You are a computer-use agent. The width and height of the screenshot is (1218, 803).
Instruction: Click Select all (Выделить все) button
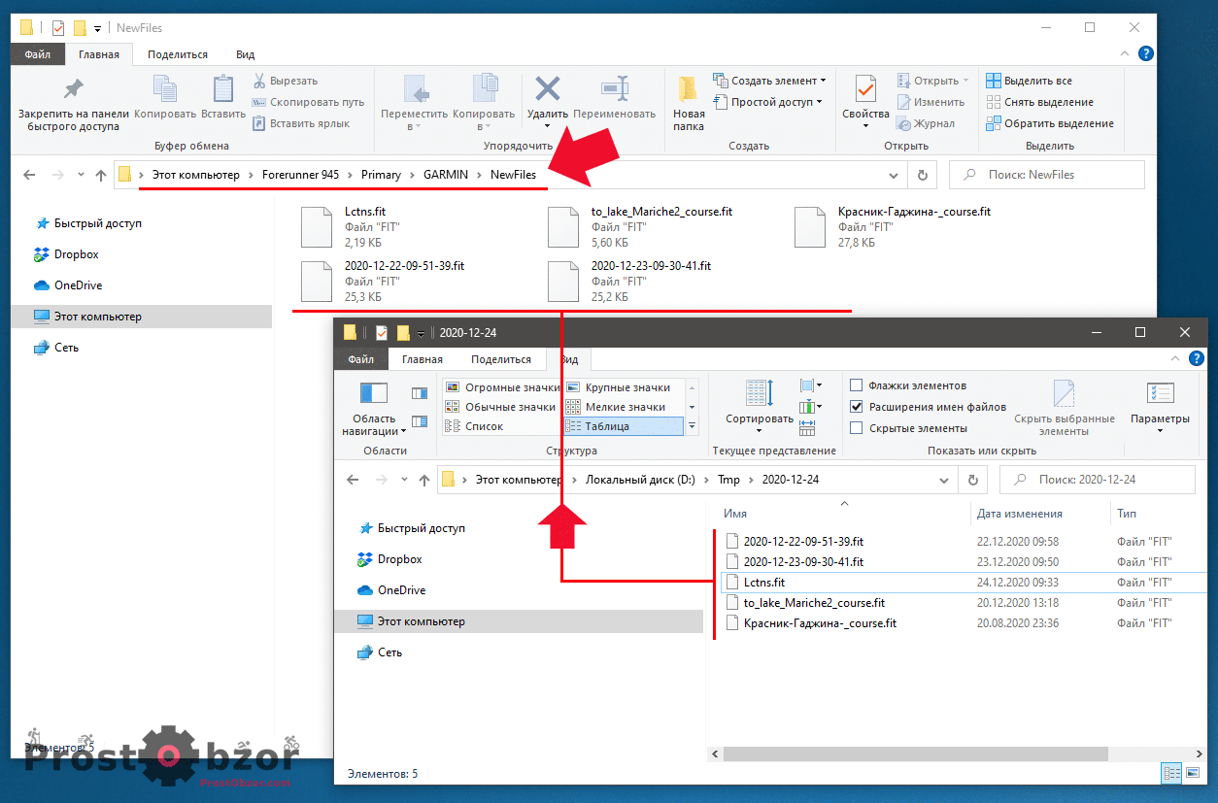[x=1037, y=81]
